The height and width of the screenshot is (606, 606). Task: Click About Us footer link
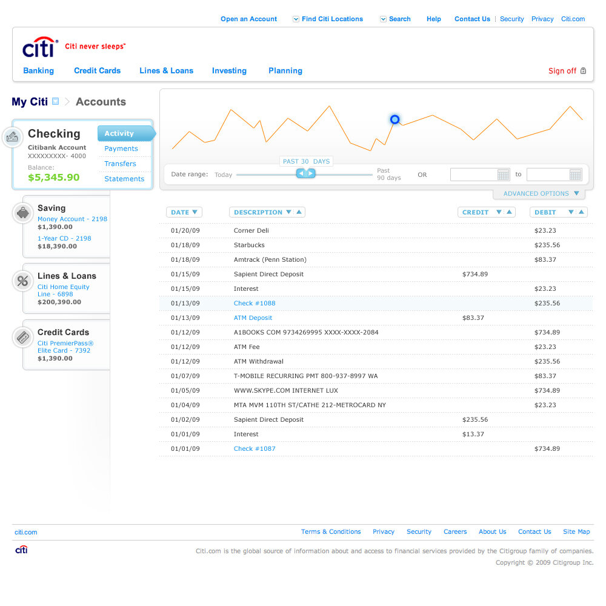click(x=492, y=532)
